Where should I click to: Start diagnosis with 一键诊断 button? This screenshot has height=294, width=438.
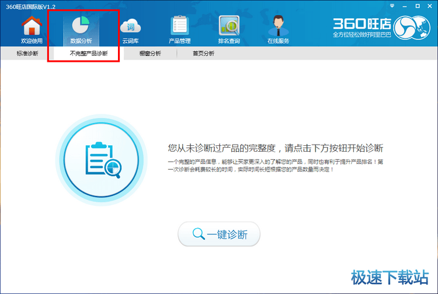pyautogui.click(x=219, y=234)
